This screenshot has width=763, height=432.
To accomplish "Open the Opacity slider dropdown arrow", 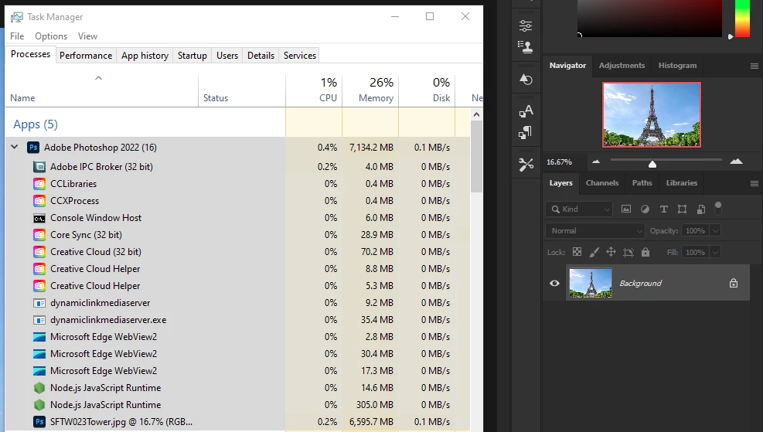I will (715, 230).
